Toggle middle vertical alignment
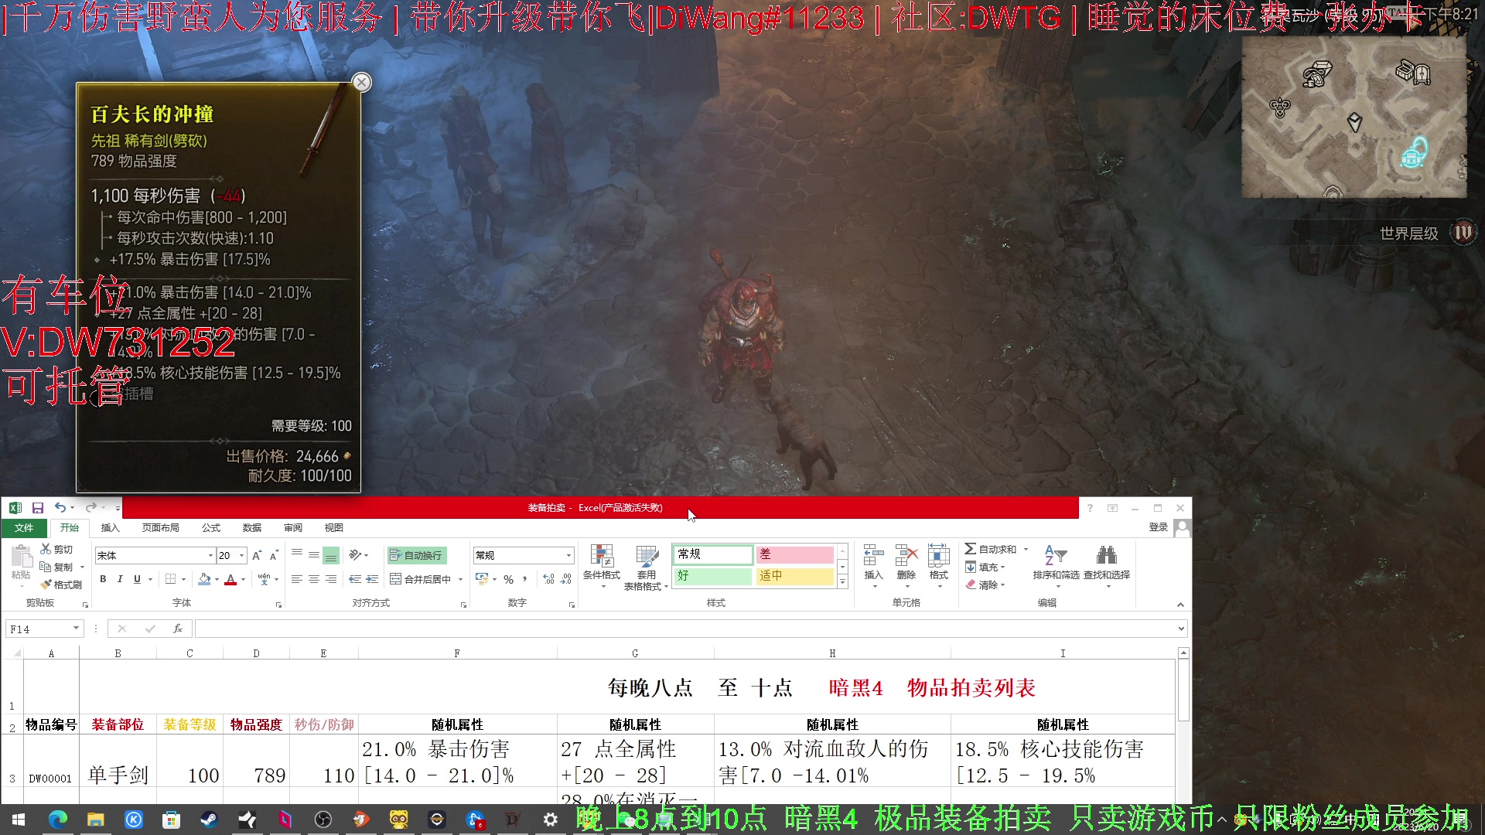 tap(314, 555)
